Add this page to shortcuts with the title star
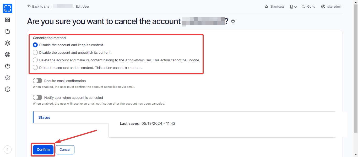Image resolution: width=358 pixels, height=157 pixels. [x=233, y=21]
